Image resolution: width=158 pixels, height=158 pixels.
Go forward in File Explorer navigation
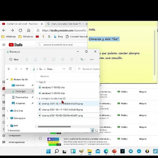16,69
